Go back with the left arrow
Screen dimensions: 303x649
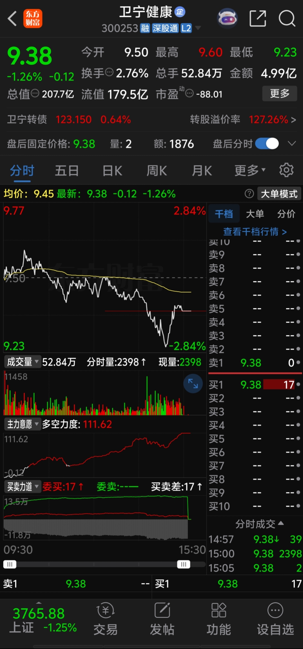(x=12, y=19)
